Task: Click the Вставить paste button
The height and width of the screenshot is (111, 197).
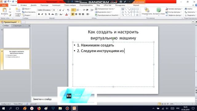Action: [x=5, y=12]
